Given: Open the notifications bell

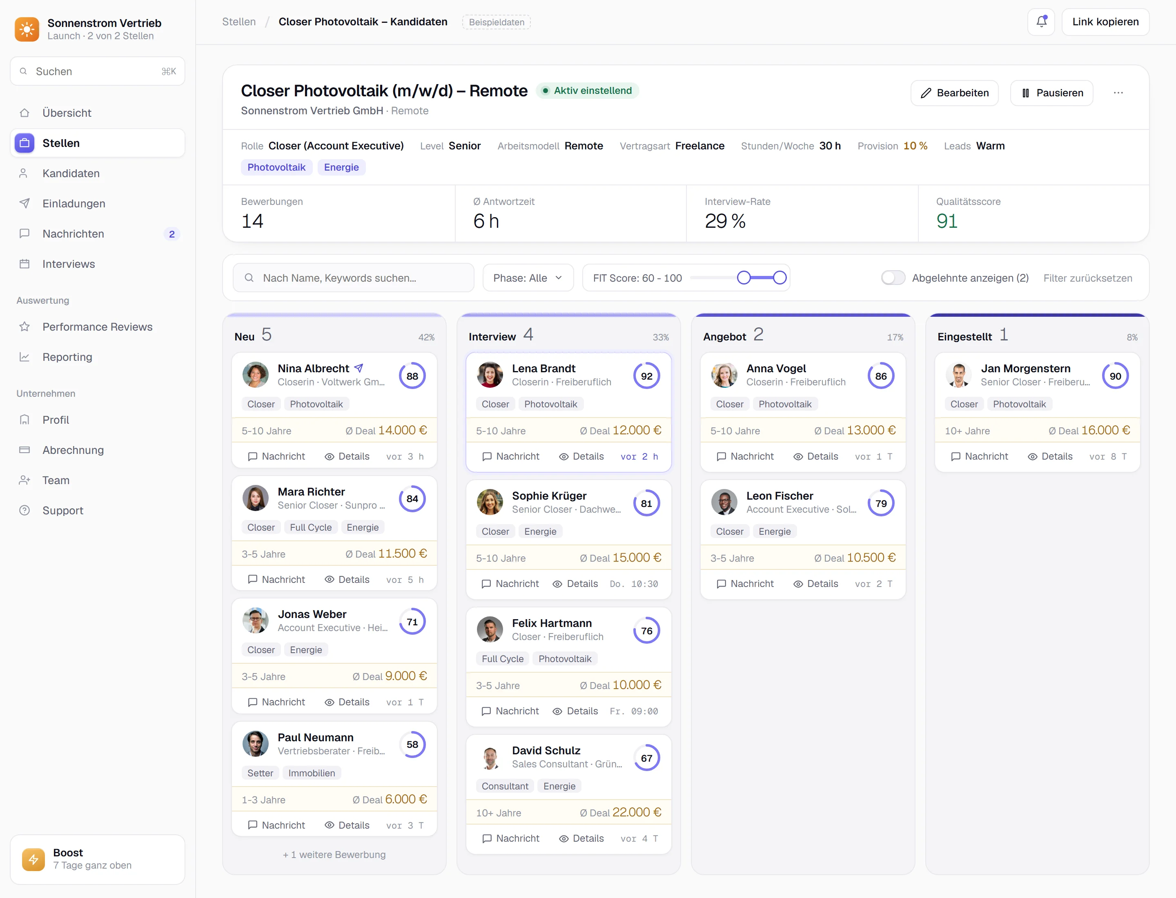Looking at the screenshot, I should [1041, 22].
